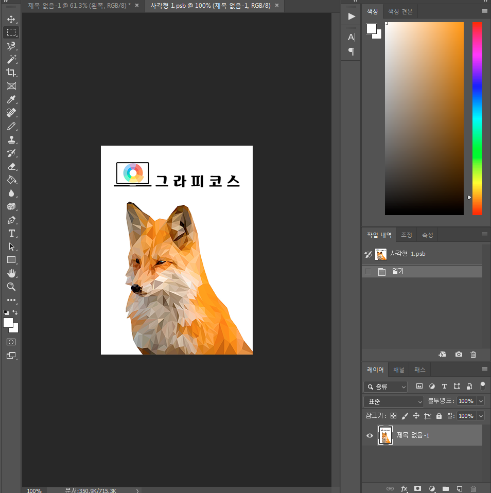Select the Move tool
This screenshot has width=491, height=493.
pyautogui.click(x=11, y=20)
